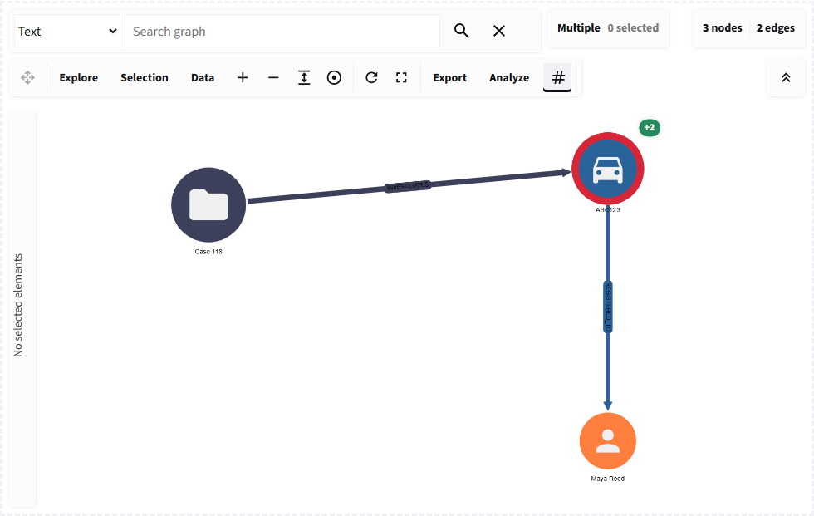Viewport: 814px width, 516px height.
Task: Zoom in with the plus icon
Action: [x=243, y=78]
